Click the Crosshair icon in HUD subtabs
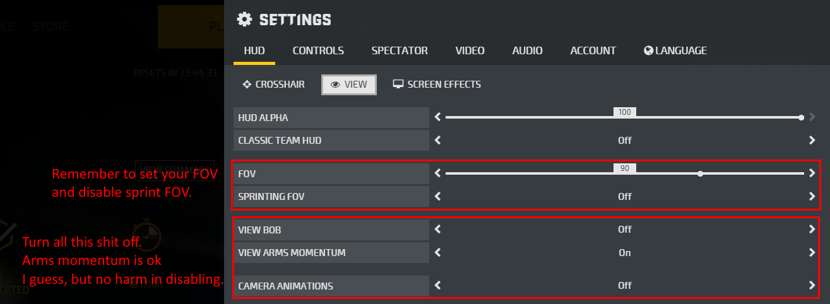This screenshot has width=830, height=304. tap(247, 85)
